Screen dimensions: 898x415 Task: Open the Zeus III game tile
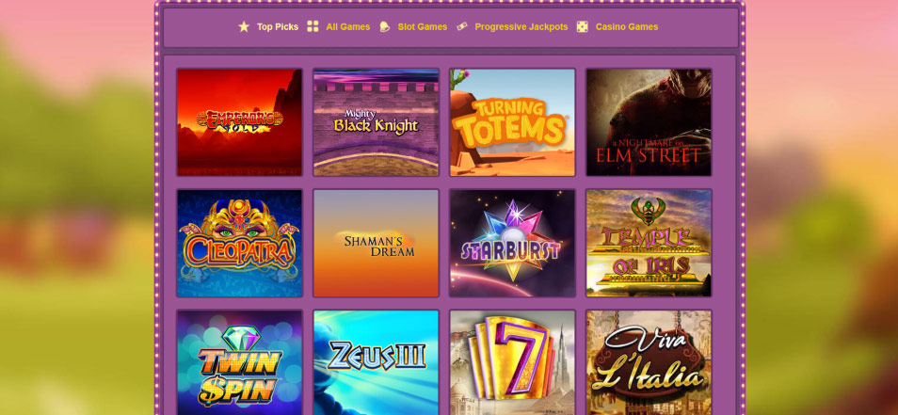coord(377,363)
